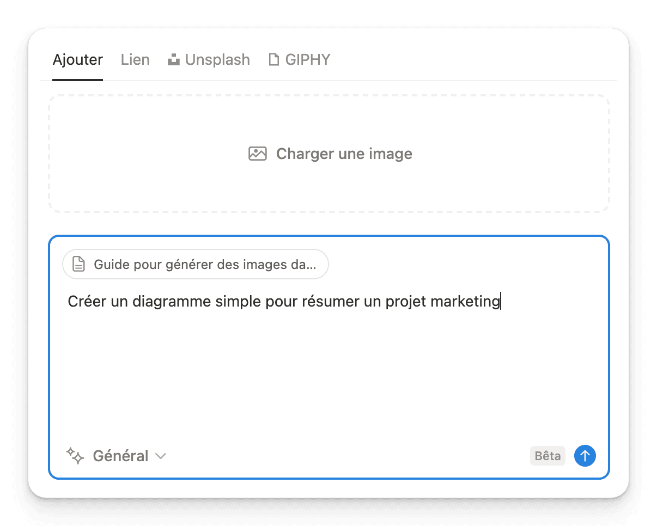Click the Unsplash logo icon
This screenshot has width=657, height=526.
coord(174,59)
